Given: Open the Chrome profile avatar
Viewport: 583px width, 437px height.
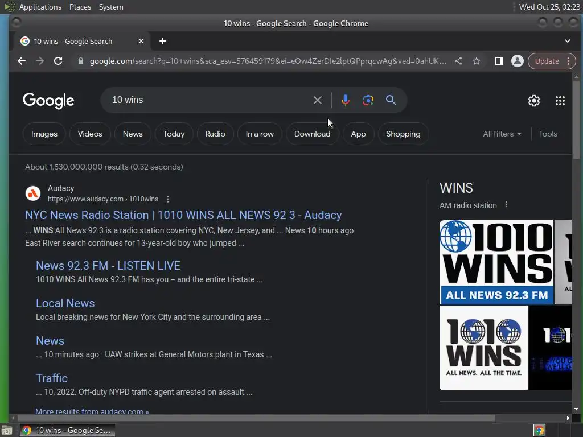Looking at the screenshot, I should click(x=517, y=61).
